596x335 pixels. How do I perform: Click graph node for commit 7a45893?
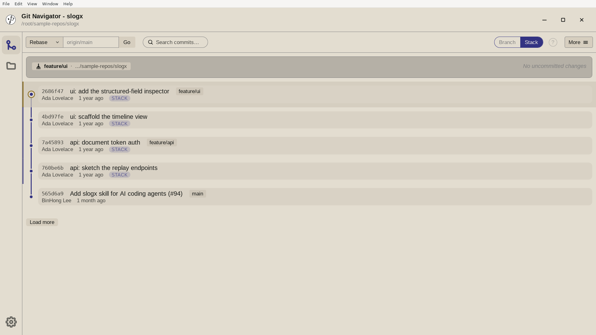[31, 145]
